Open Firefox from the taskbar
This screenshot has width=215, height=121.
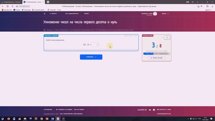click(x=8, y=119)
